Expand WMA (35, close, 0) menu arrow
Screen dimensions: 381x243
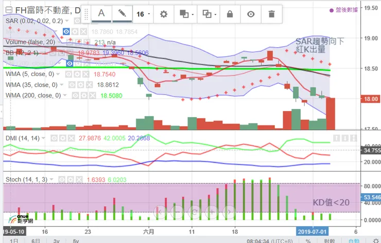pos(61,85)
